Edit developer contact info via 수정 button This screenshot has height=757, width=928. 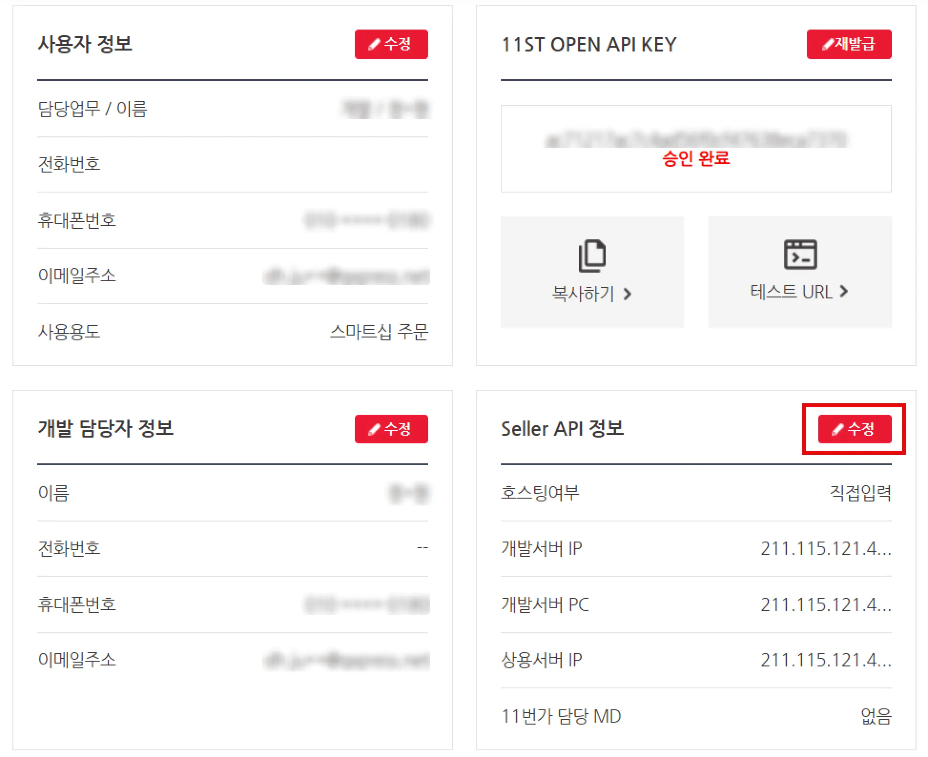click(391, 429)
